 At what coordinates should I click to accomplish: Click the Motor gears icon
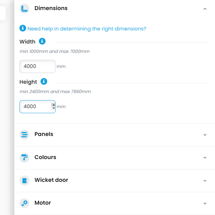point(24,203)
